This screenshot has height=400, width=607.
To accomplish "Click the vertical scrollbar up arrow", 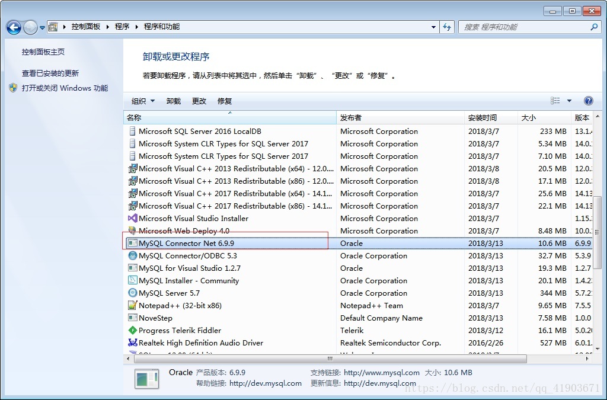I will click(x=598, y=116).
